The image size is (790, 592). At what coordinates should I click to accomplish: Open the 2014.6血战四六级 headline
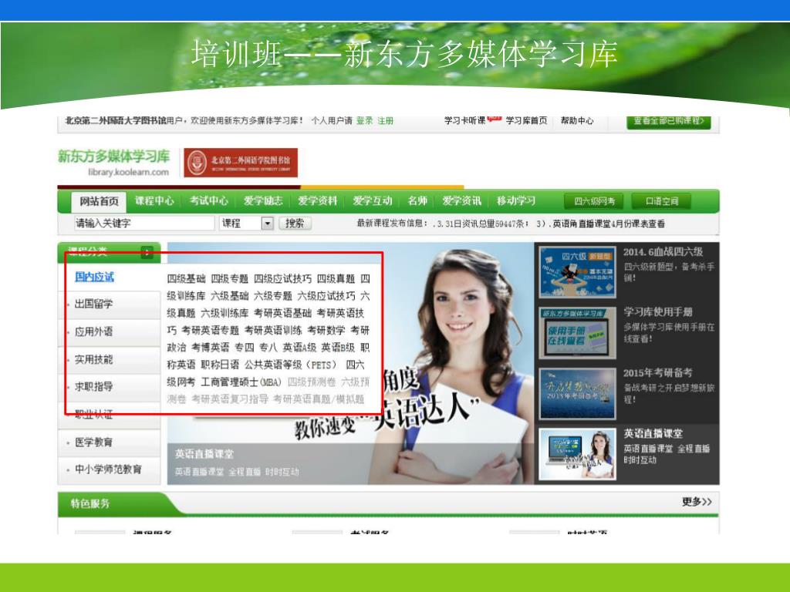pyautogui.click(x=663, y=252)
